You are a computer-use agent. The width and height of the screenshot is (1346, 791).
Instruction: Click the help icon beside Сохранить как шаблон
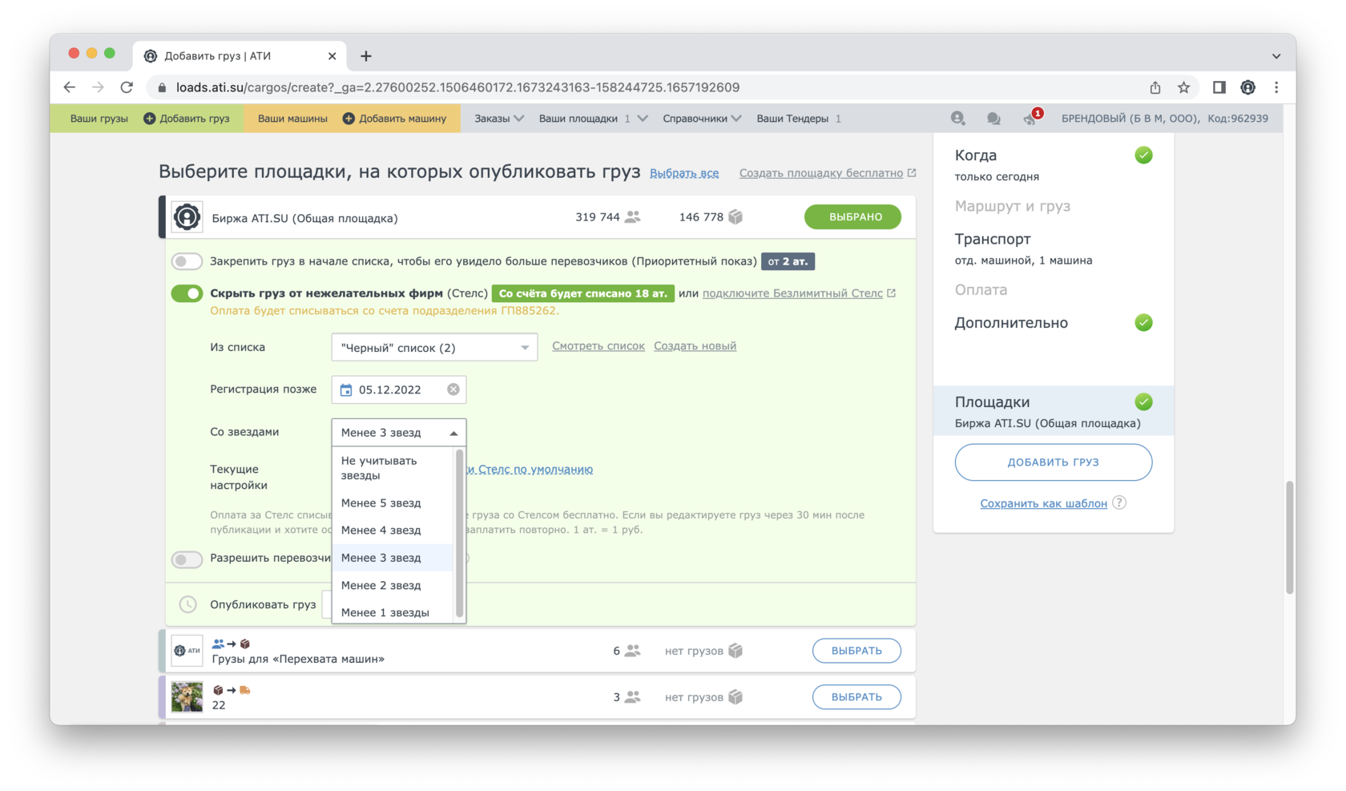click(1119, 502)
